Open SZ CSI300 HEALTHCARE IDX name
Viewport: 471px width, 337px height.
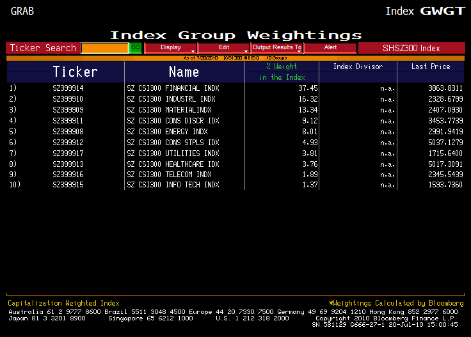(x=173, y=164)
